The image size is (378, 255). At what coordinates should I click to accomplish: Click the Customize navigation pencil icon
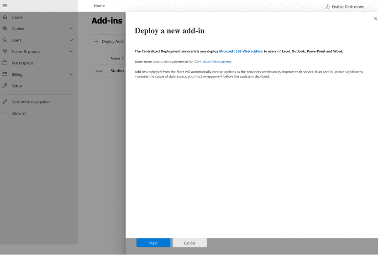[x=5, y=101]
